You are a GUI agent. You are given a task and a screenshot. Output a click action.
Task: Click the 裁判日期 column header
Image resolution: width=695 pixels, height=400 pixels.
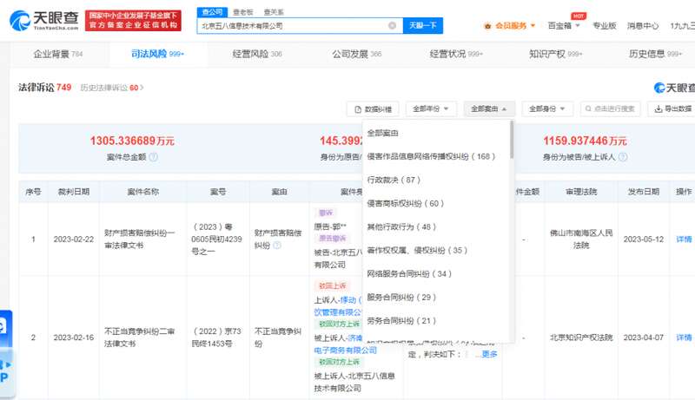click(x=74, y=192)
